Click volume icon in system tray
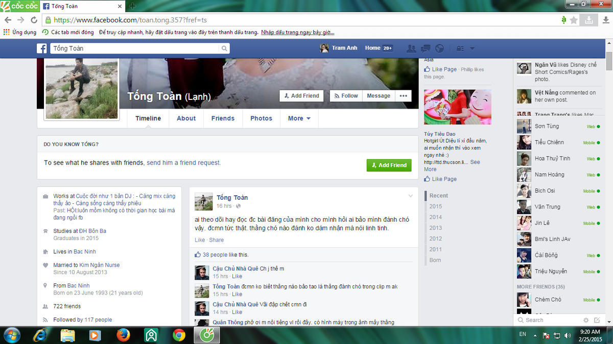613x344 pixels. pyautogui.click(x=568, y=335)
